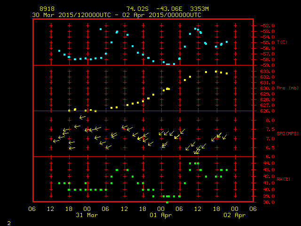Click wind speed tick label 6.0

270,157
